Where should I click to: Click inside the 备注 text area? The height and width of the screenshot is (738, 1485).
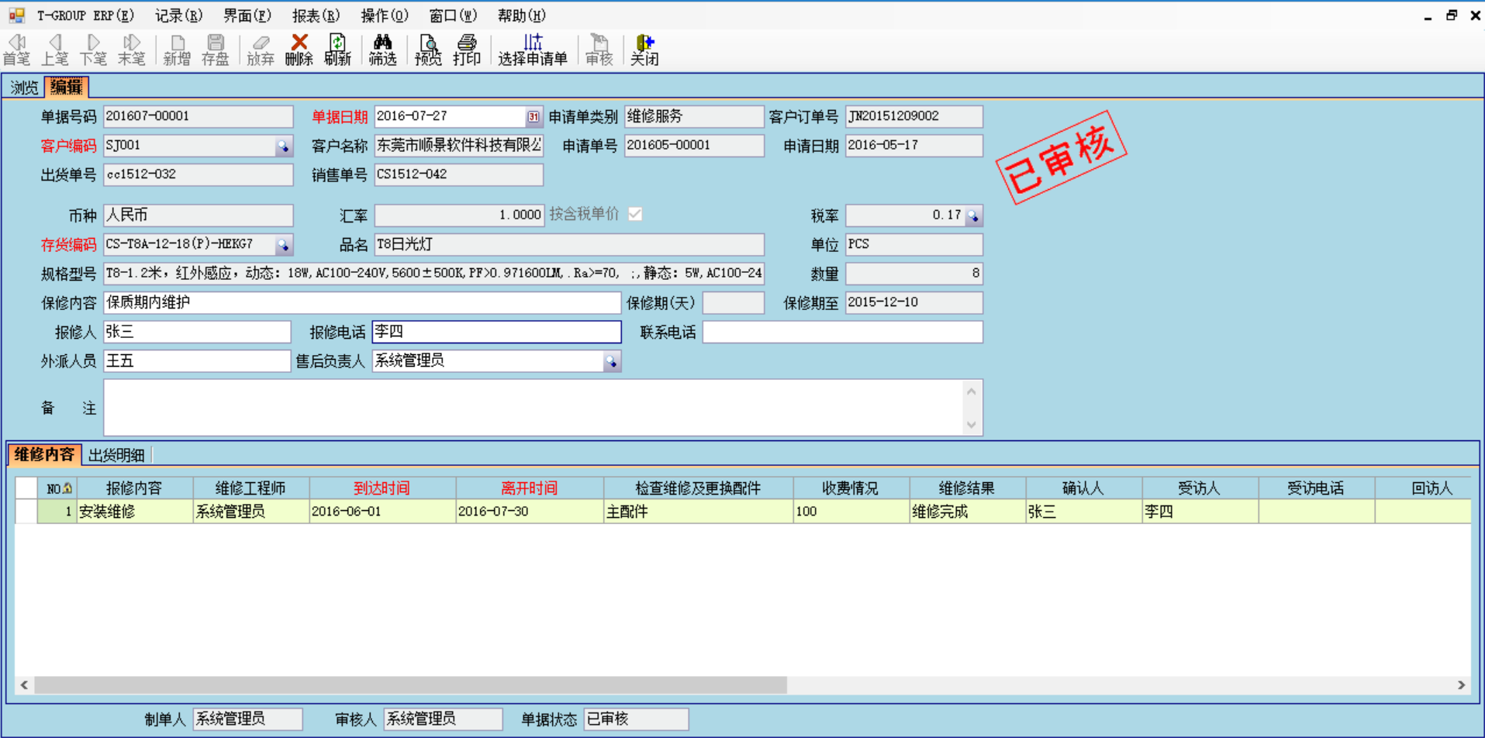pyautogui.click(x=534, y=408)
